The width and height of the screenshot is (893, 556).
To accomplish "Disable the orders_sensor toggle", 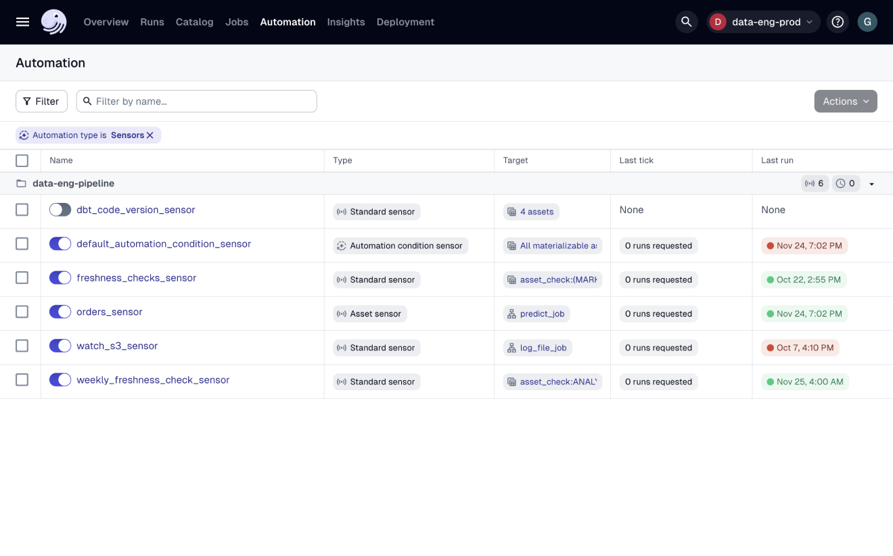I will (x=60, y=311).
